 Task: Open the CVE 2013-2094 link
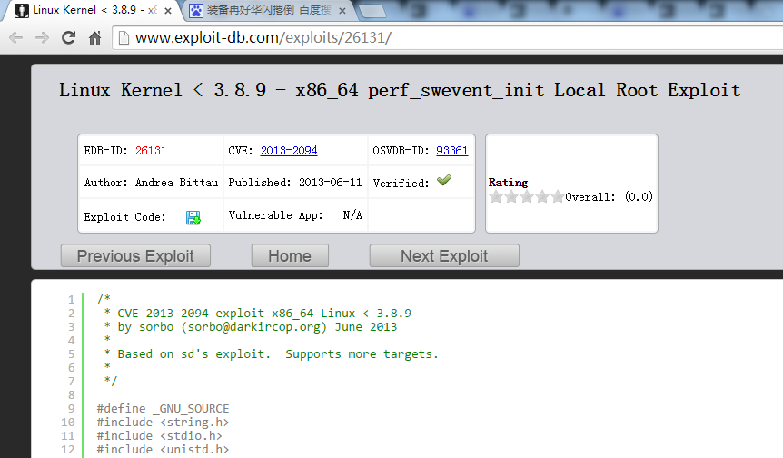point(289,150)
